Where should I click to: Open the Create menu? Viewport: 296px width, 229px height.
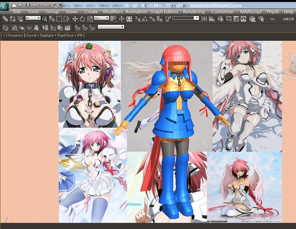pyautogui.click(x=91, y=12)
